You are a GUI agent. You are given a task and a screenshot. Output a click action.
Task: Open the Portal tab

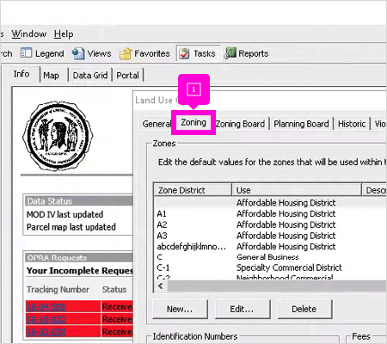pyautogui.click(x=127, y=76)
